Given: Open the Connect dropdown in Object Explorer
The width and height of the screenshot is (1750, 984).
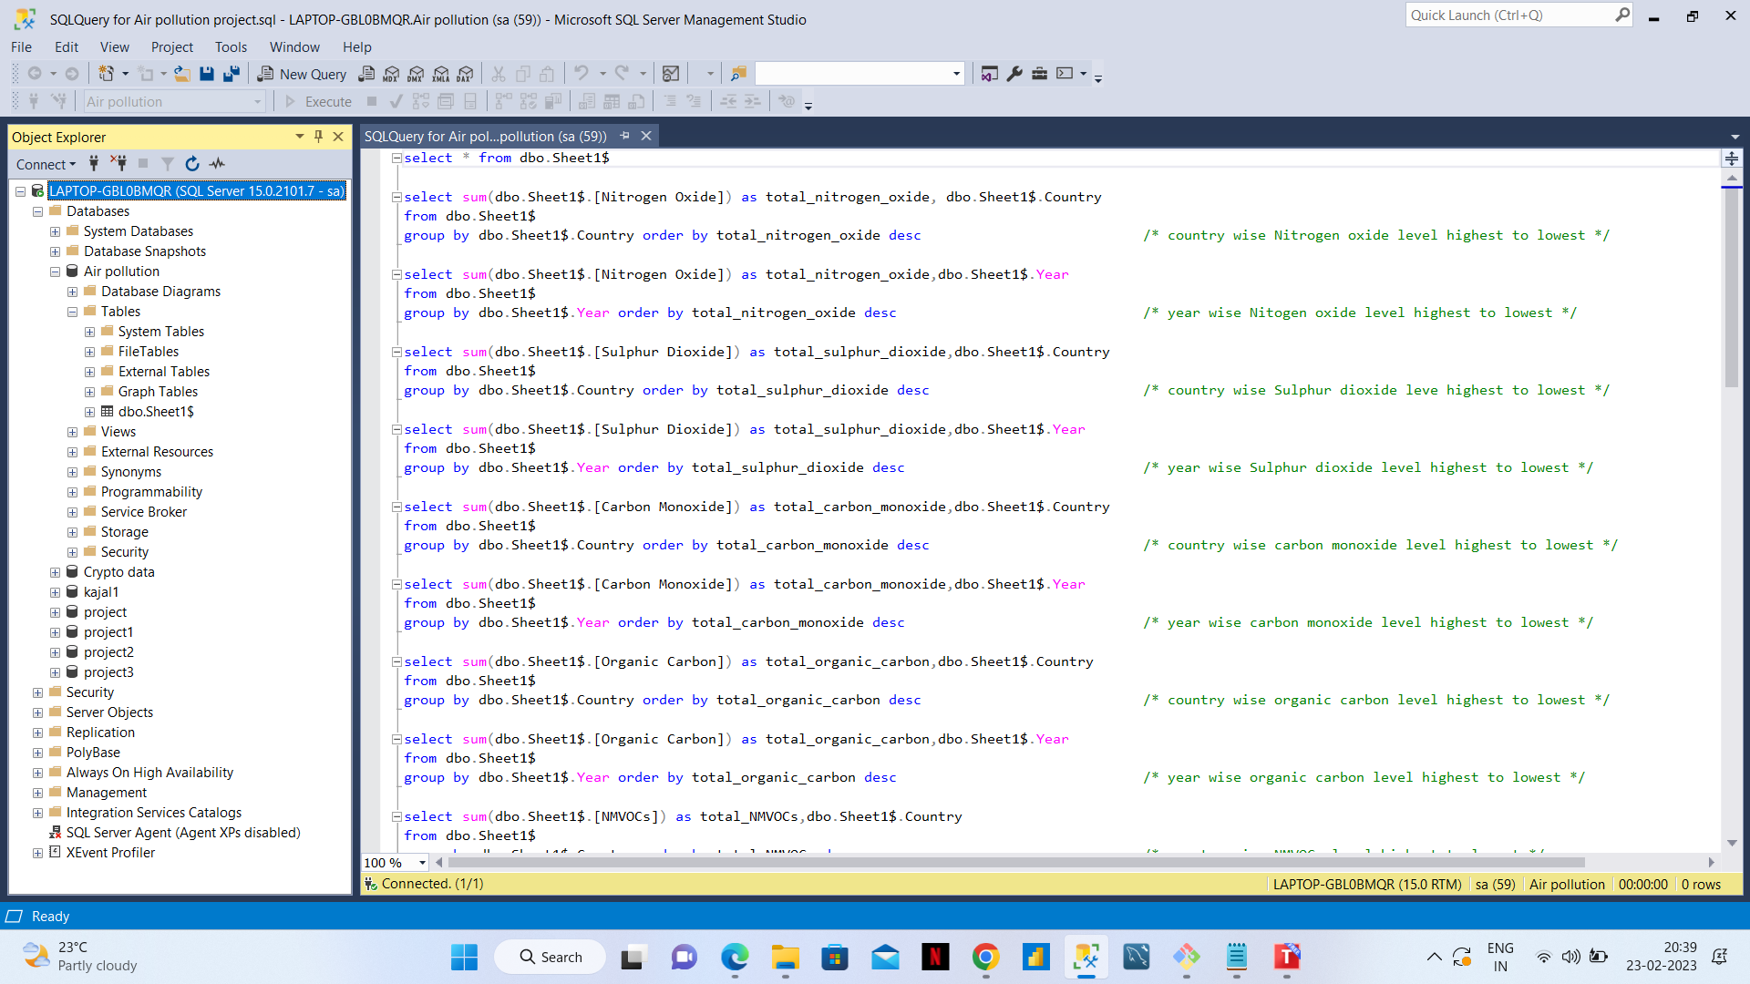Looking at the screenshot, I should (46, 164).
